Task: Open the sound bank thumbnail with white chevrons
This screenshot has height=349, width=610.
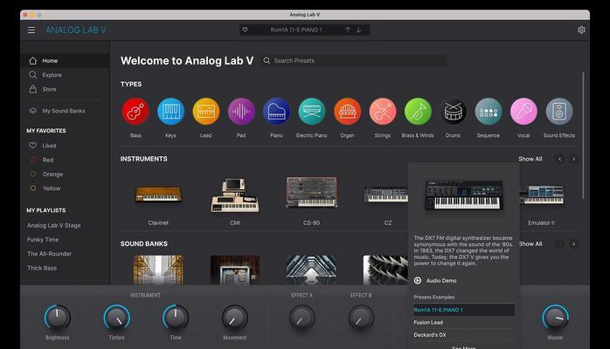Action: tap(311, 270)
